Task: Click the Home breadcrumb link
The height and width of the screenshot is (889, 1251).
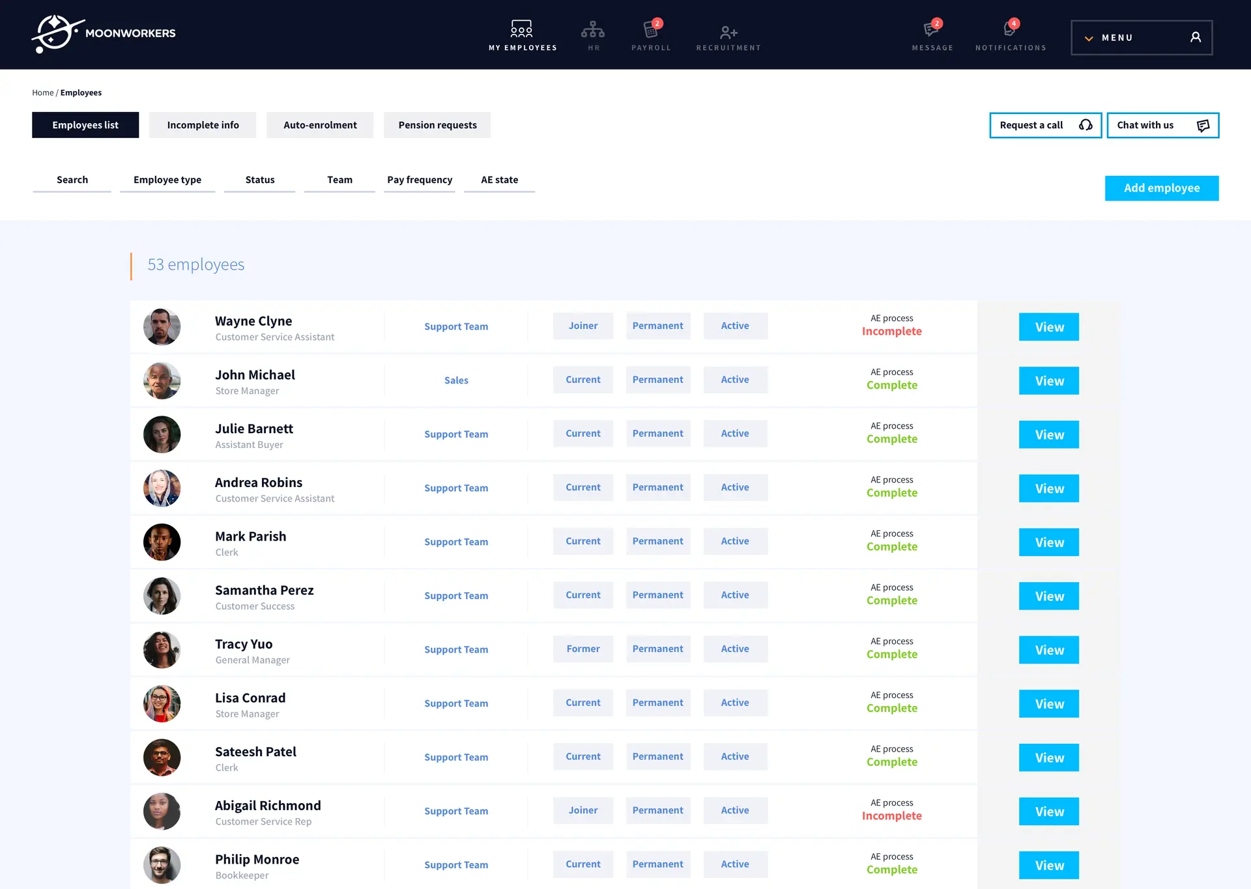Action: point(42,92)
